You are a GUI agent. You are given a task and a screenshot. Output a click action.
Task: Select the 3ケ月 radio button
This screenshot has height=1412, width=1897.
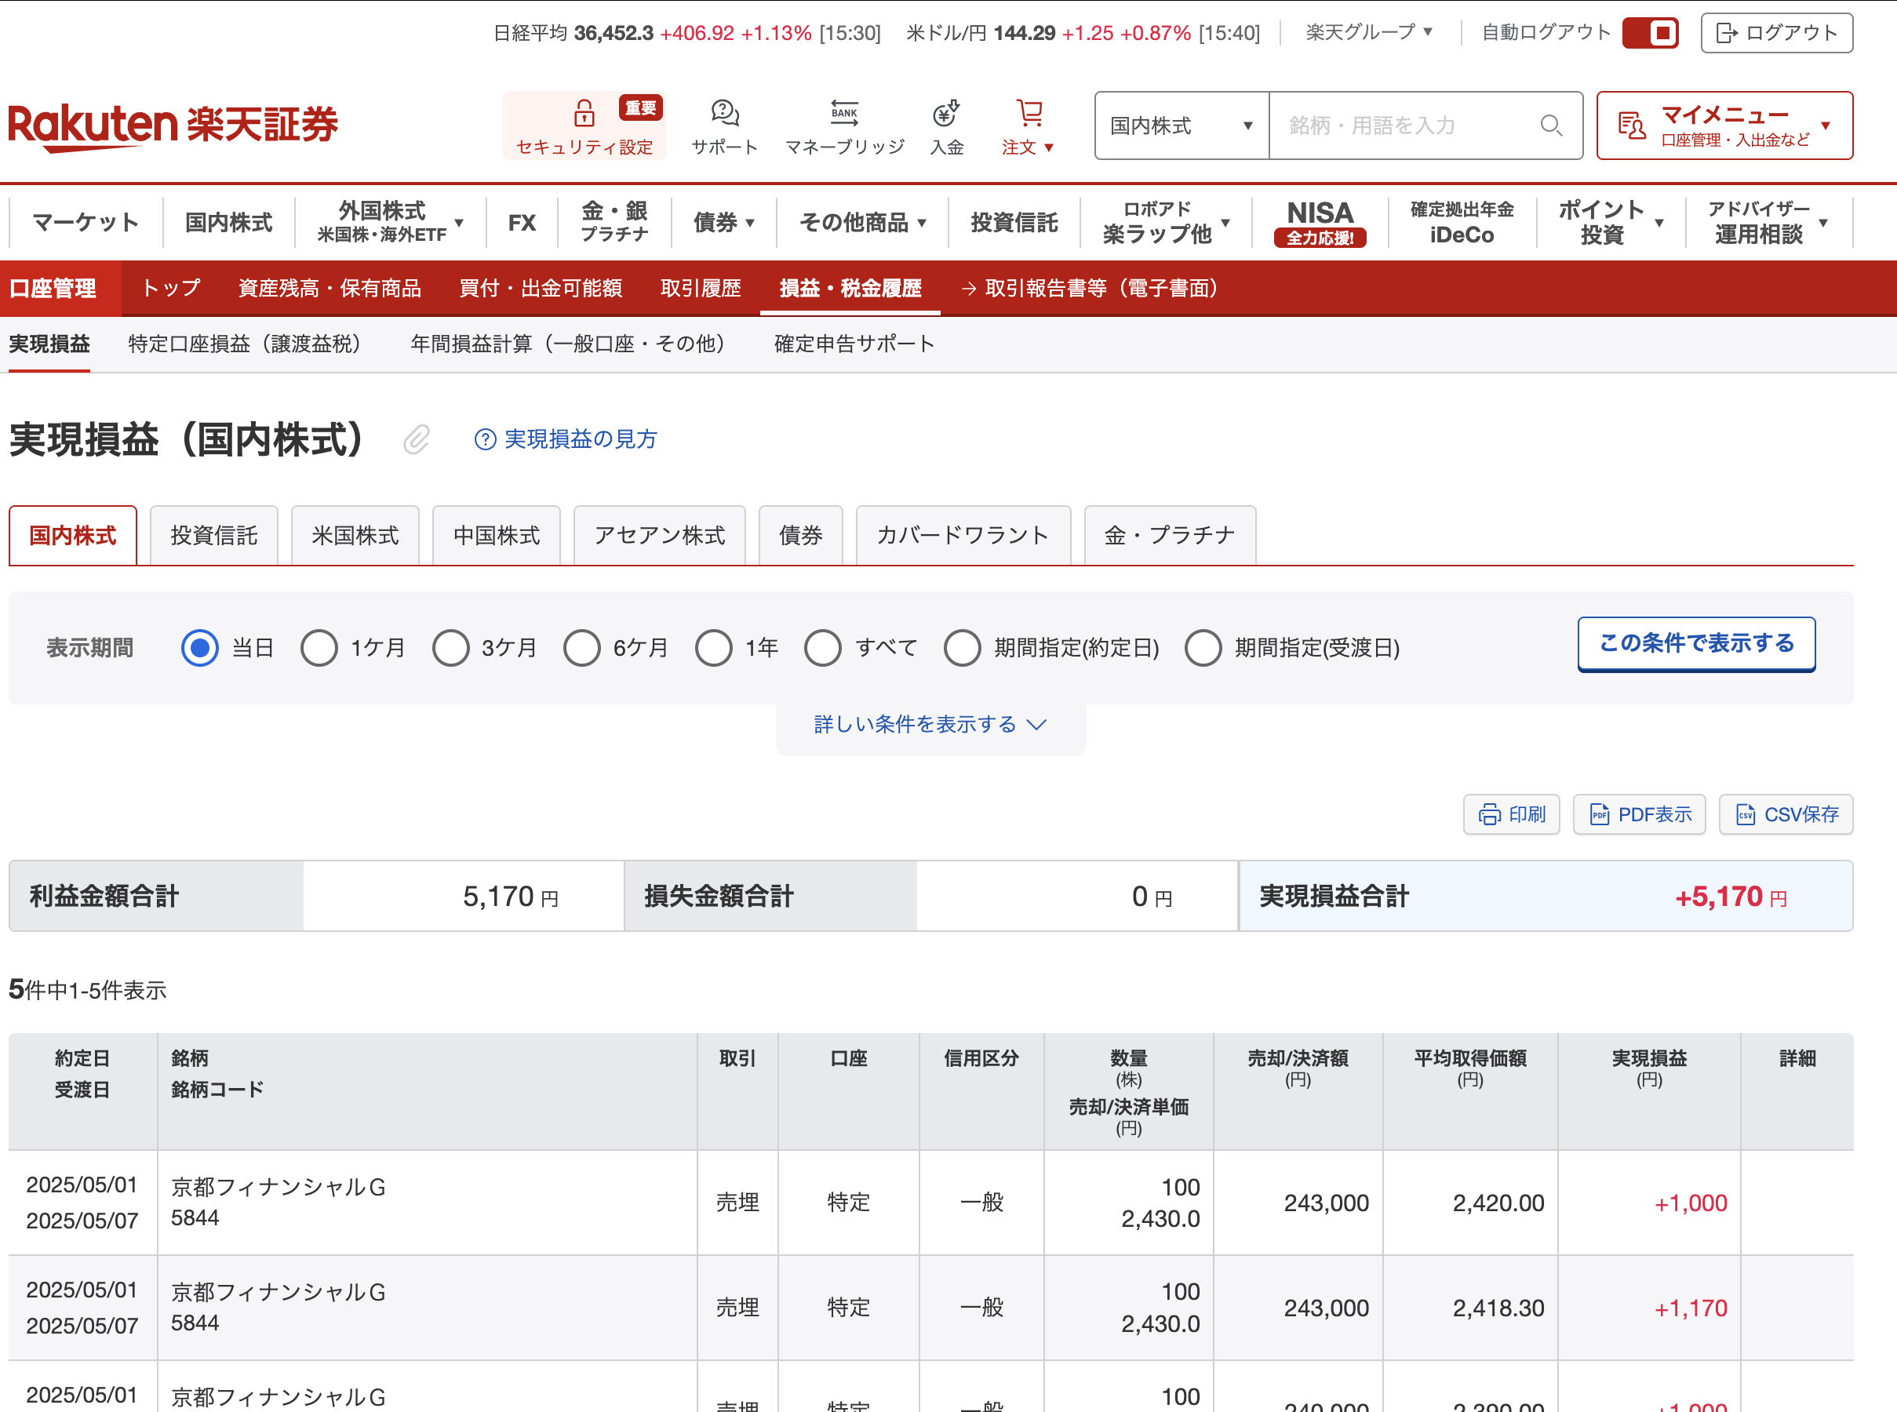450,648
